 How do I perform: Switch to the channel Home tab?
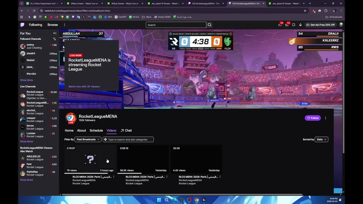69,131
